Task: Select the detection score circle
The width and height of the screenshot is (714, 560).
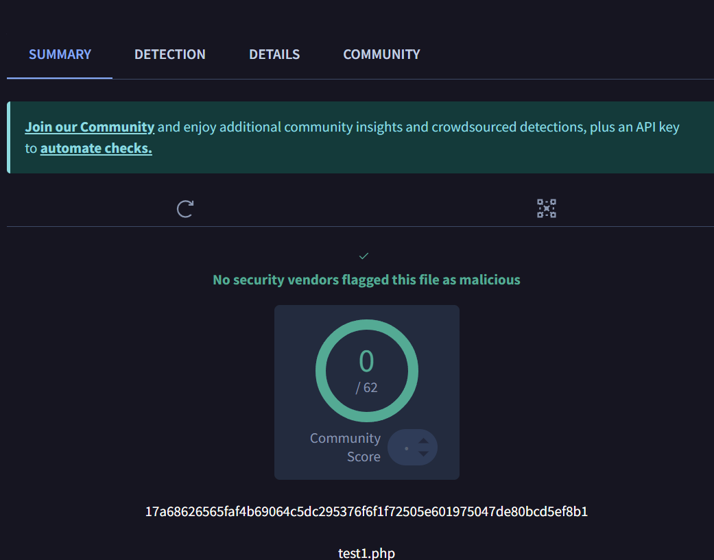Action: point(366,370)
